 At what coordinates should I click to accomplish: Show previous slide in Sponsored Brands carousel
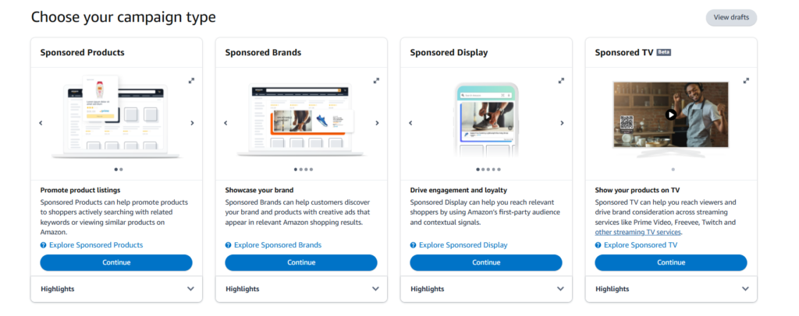click(x=225, y=123)
